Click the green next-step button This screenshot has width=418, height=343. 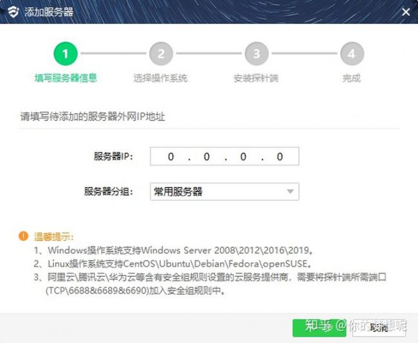[x=320, y=328]
